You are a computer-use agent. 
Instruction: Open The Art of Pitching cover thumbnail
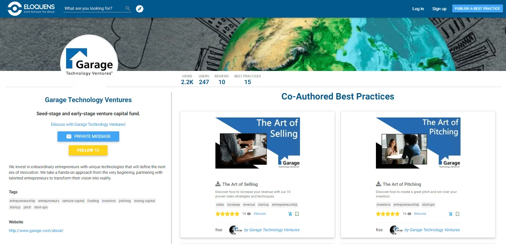click(418, 143)
